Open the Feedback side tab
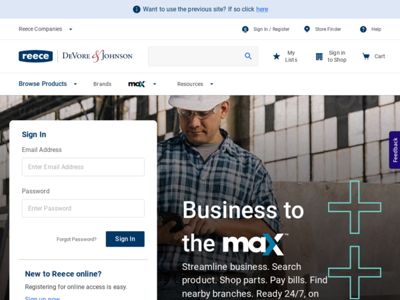This screenshot has width=400, height=300. point(395,150)
